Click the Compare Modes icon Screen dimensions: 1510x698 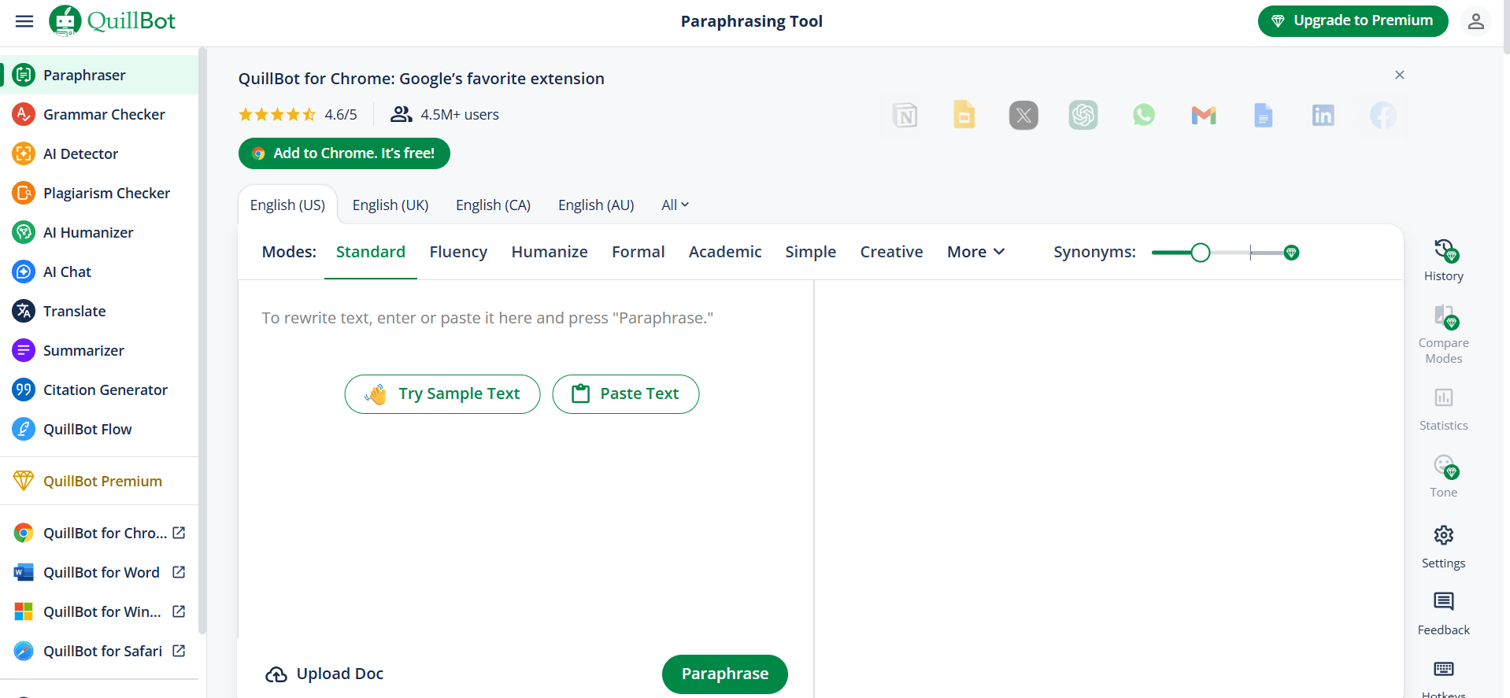1443,317
